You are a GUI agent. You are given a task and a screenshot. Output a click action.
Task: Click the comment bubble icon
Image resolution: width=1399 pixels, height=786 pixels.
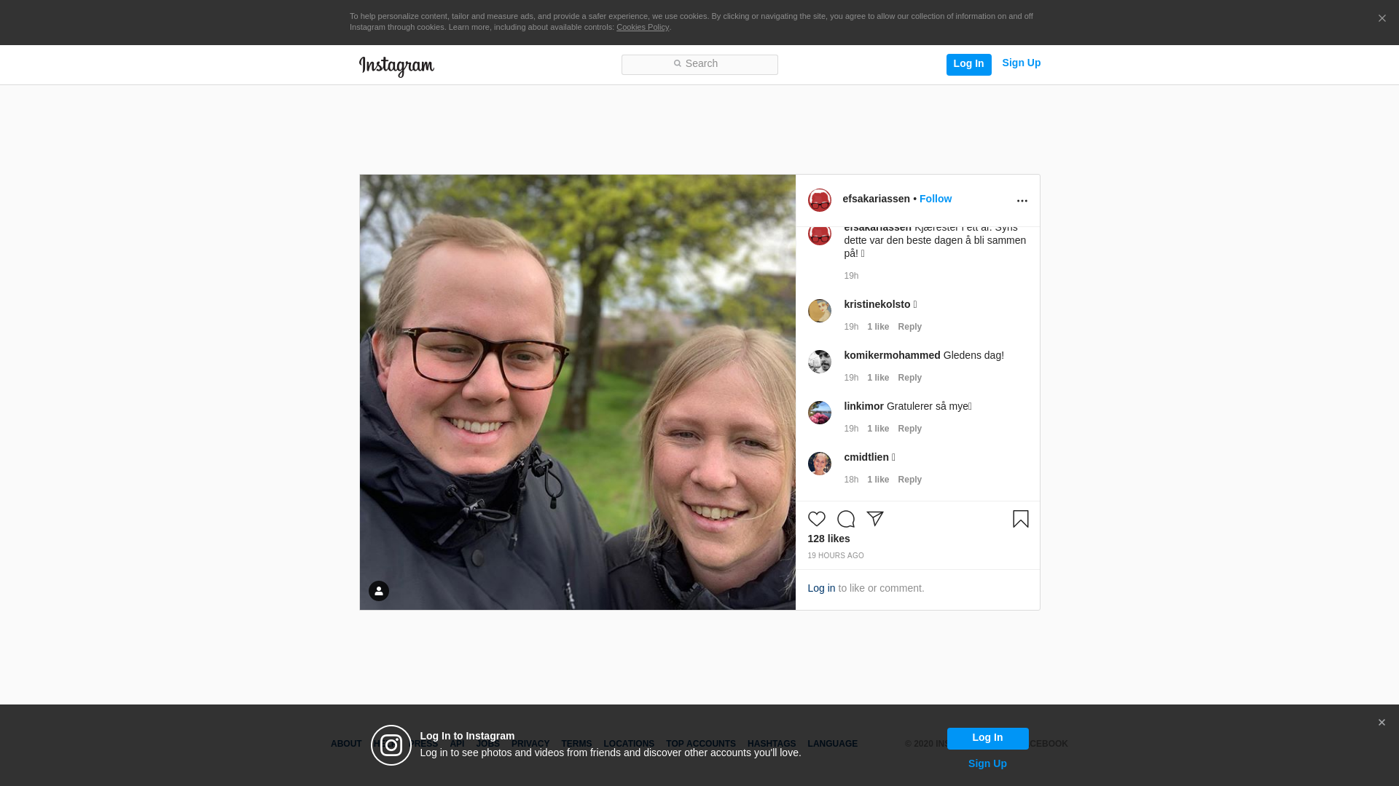point(846,519)
